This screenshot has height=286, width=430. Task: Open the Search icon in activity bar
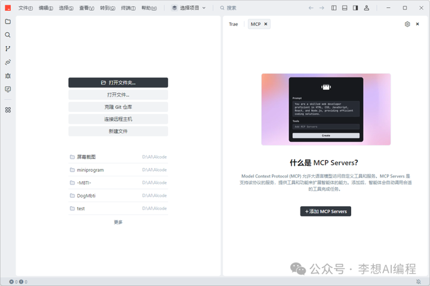click(x=8, y=35)
